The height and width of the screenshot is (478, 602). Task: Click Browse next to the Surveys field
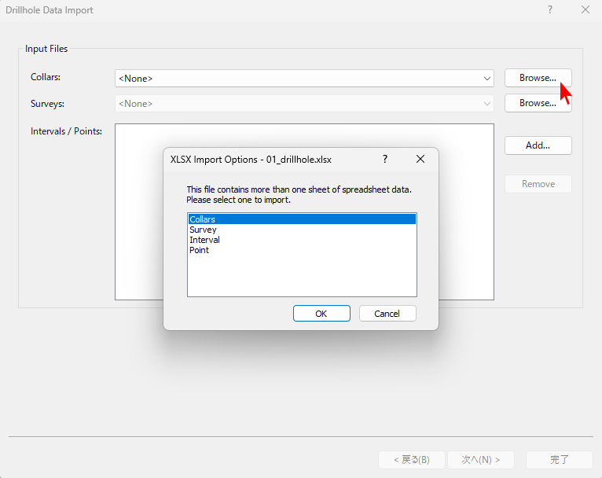[x=538, y=103]
